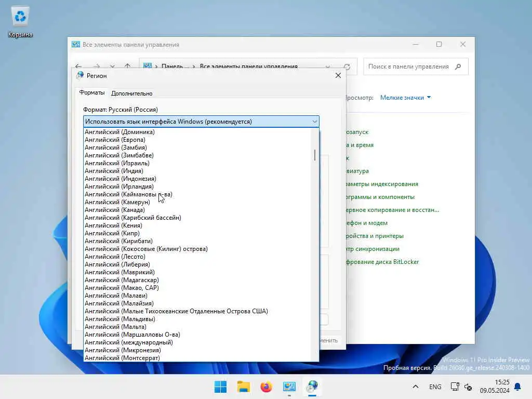532x399 pixels.
Task: Click the language list scrollbar thumb
Action: [315, 155]
